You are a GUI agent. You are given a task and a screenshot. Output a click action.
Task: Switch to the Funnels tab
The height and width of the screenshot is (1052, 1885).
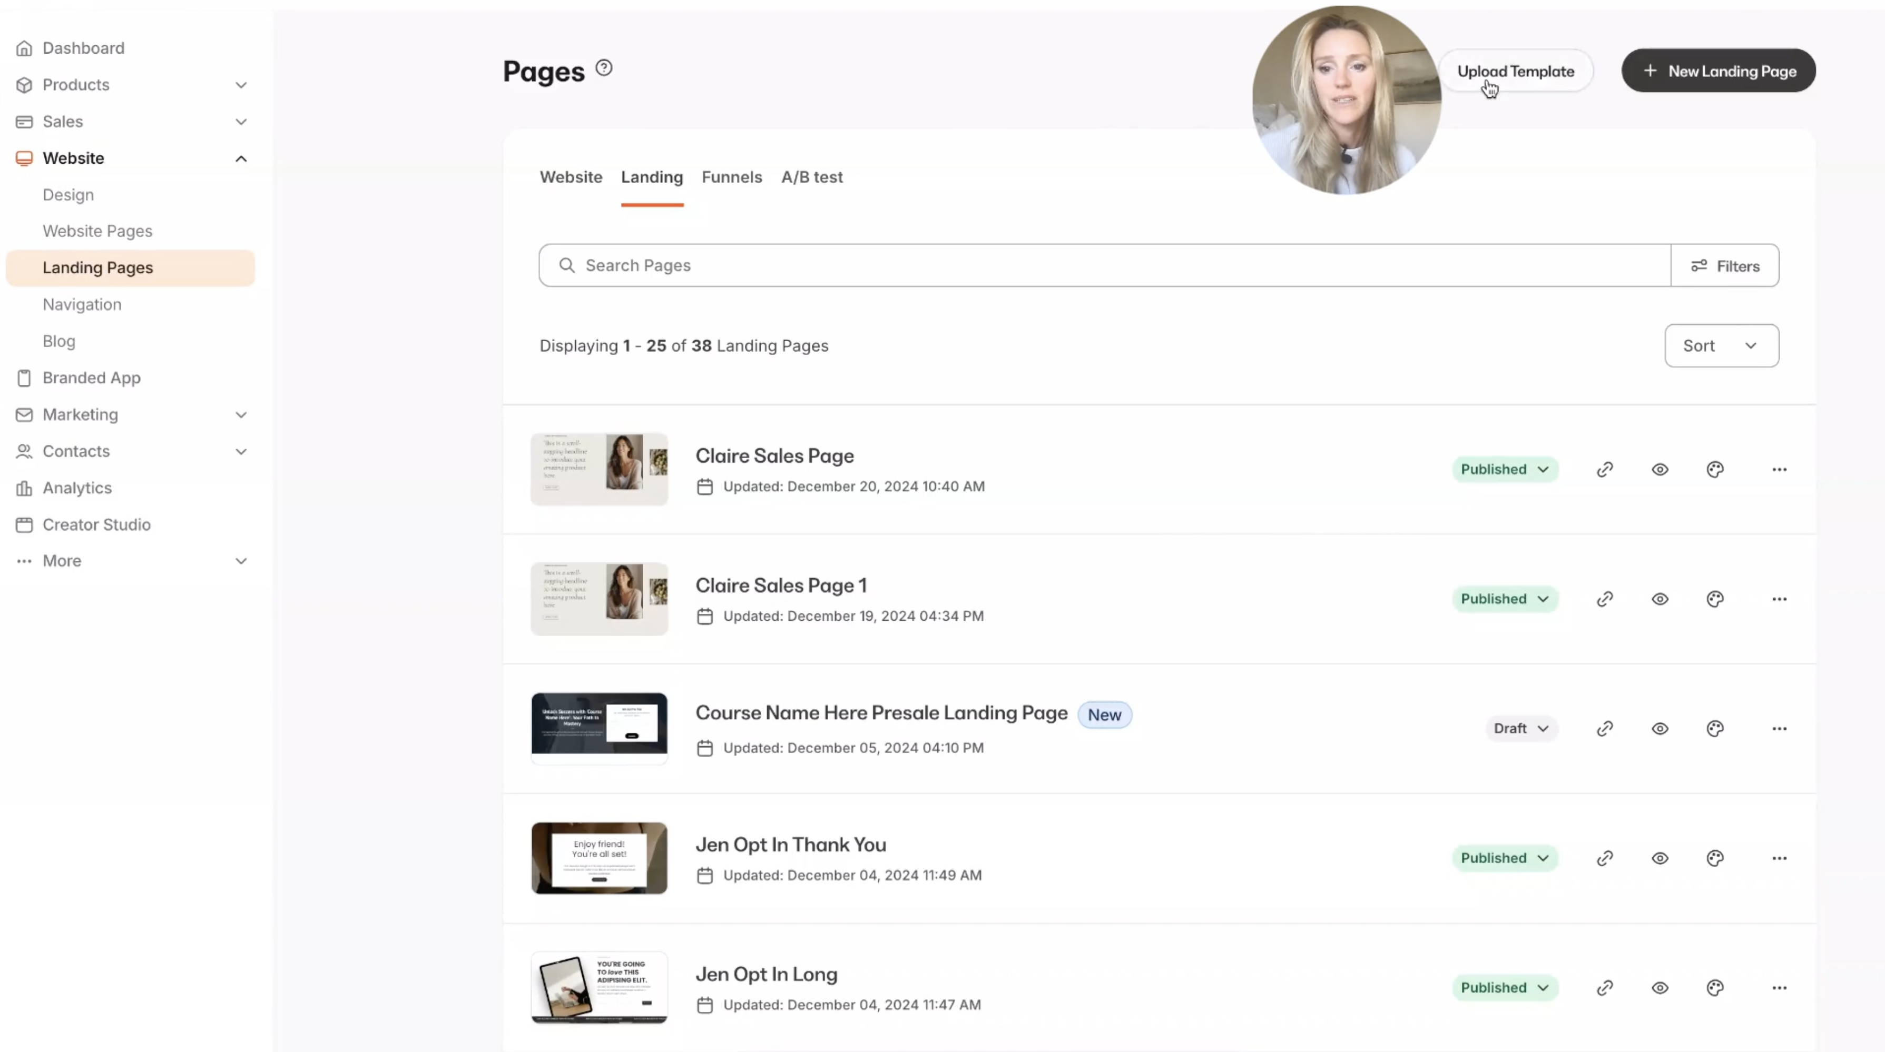pos(731,177)
